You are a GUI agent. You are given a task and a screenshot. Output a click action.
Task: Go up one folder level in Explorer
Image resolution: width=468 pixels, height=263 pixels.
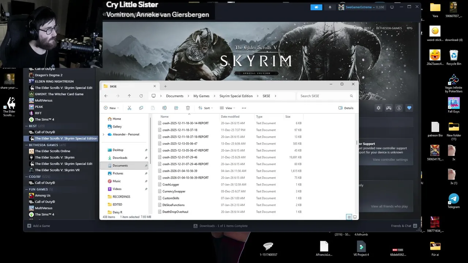129,96
